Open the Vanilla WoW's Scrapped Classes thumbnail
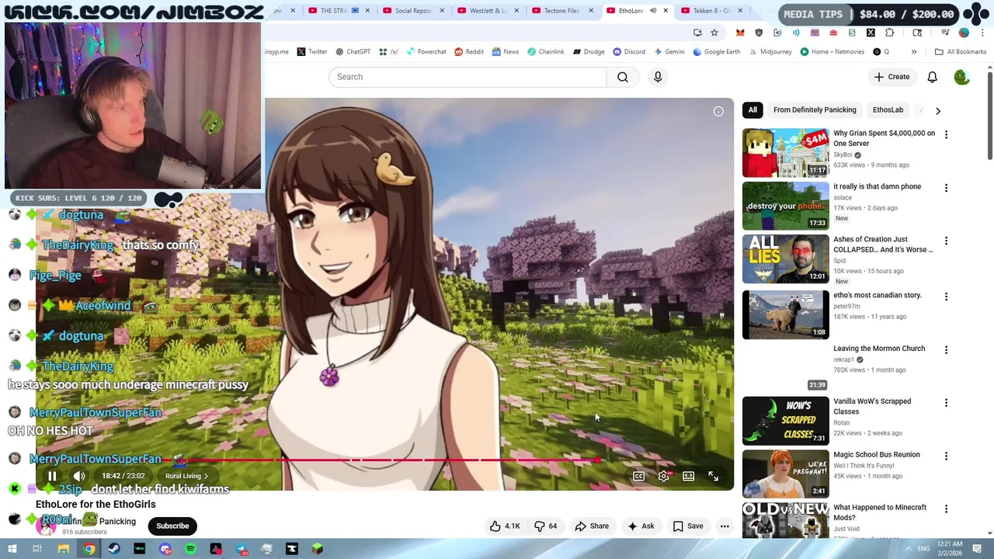 click(785, 420)
